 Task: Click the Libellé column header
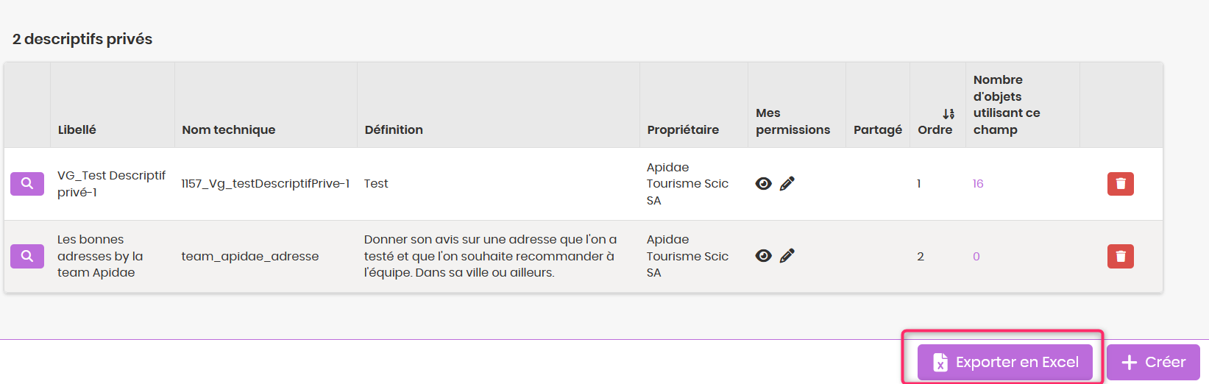tap(77, 129)
